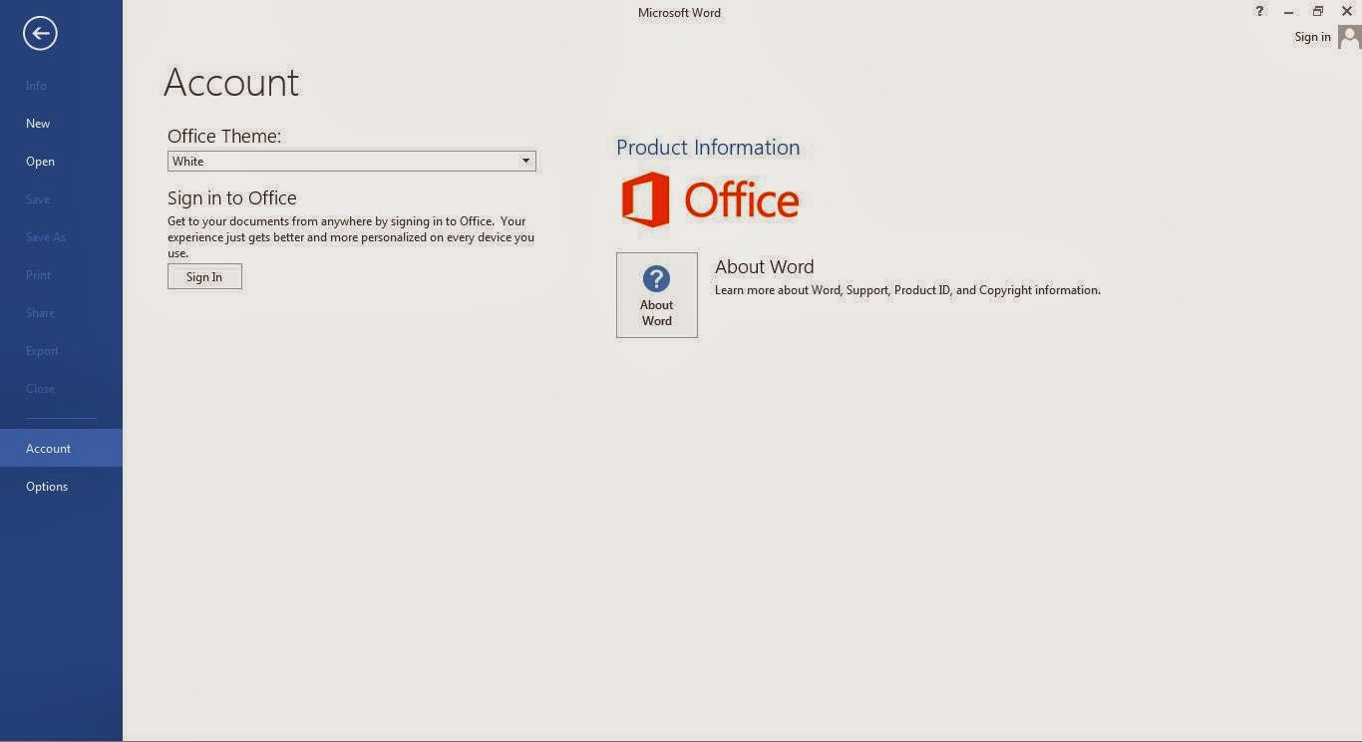1362x742 pixels.
Task: Select Close in the sidebar menu
Action: click(x=61, y=389)
